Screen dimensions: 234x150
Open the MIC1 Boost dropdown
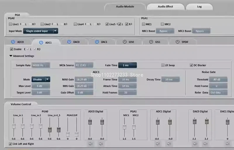(165, 31)
